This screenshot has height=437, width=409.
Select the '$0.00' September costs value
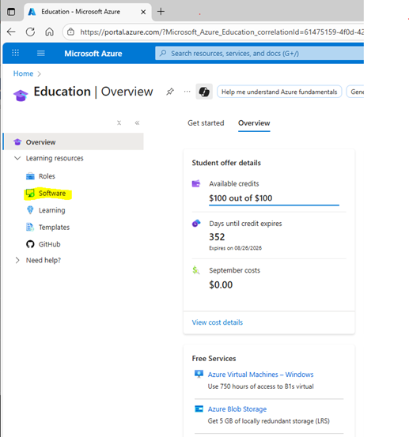pos(221,284)
